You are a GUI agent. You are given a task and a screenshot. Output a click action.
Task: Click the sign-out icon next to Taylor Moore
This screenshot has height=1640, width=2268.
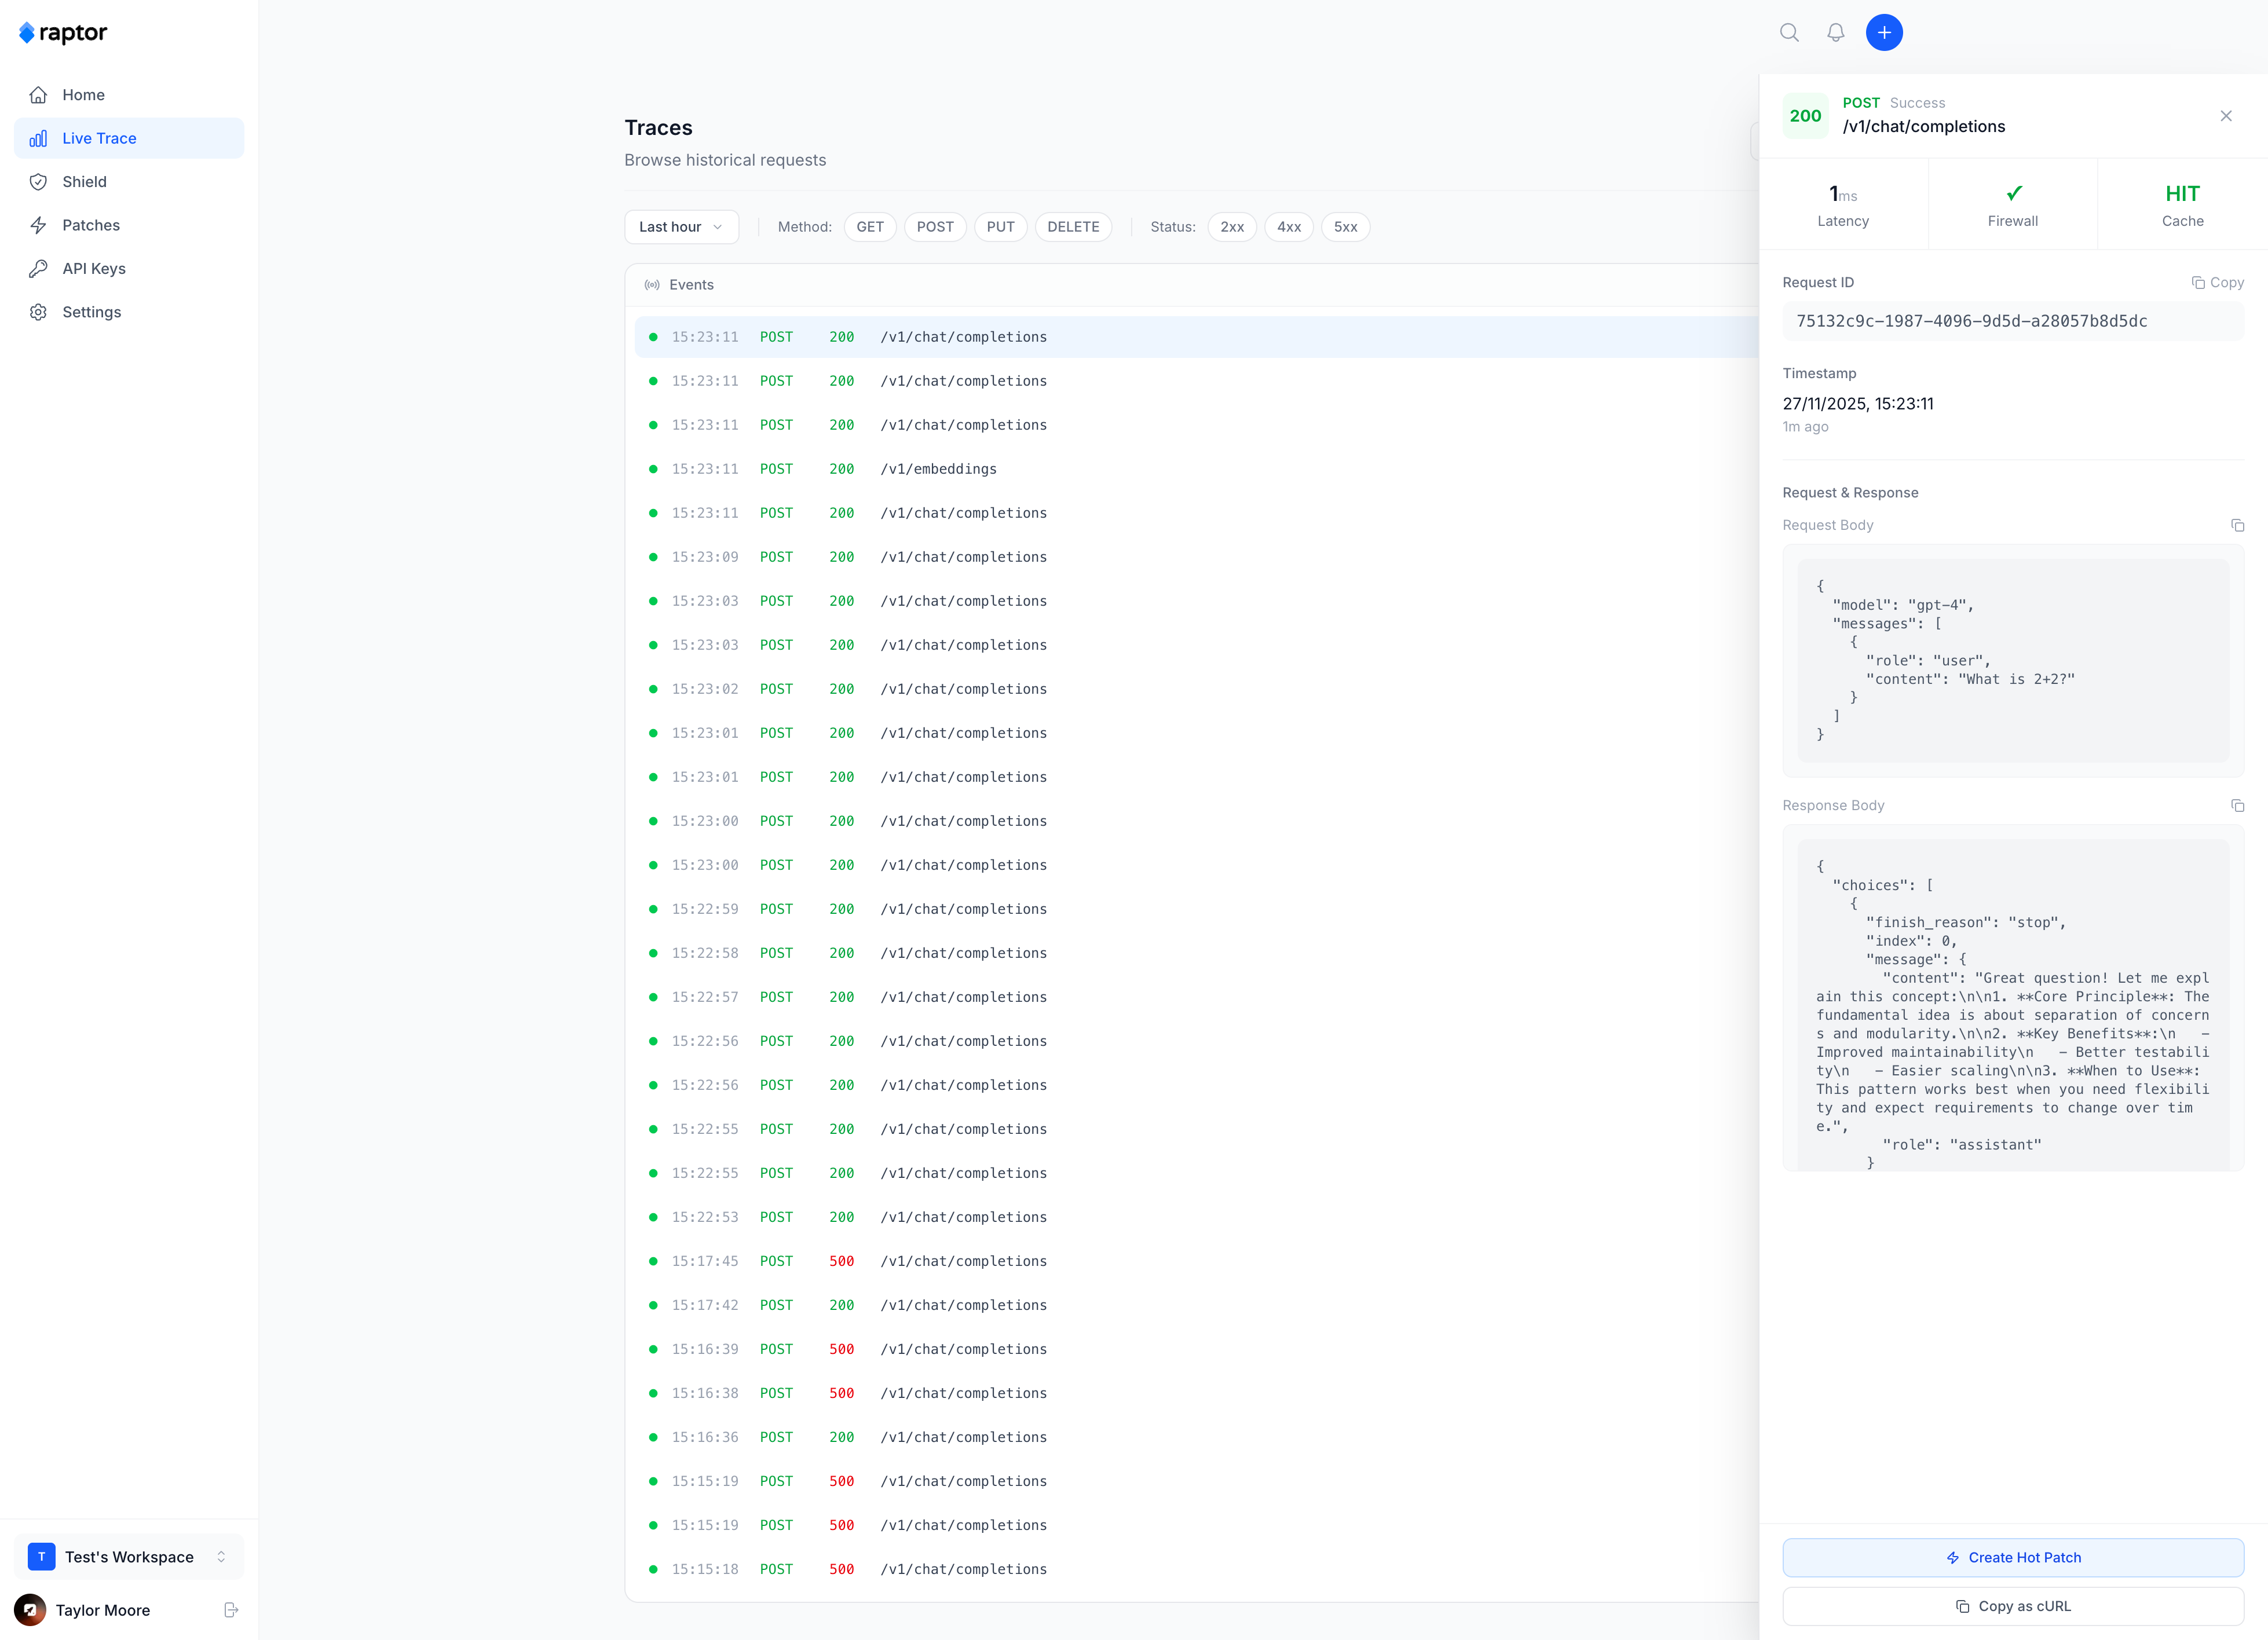[232, 1610]
